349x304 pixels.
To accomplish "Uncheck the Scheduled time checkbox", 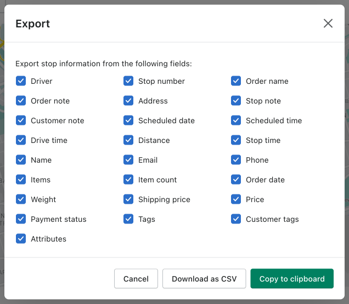I will tap(236, 121).
